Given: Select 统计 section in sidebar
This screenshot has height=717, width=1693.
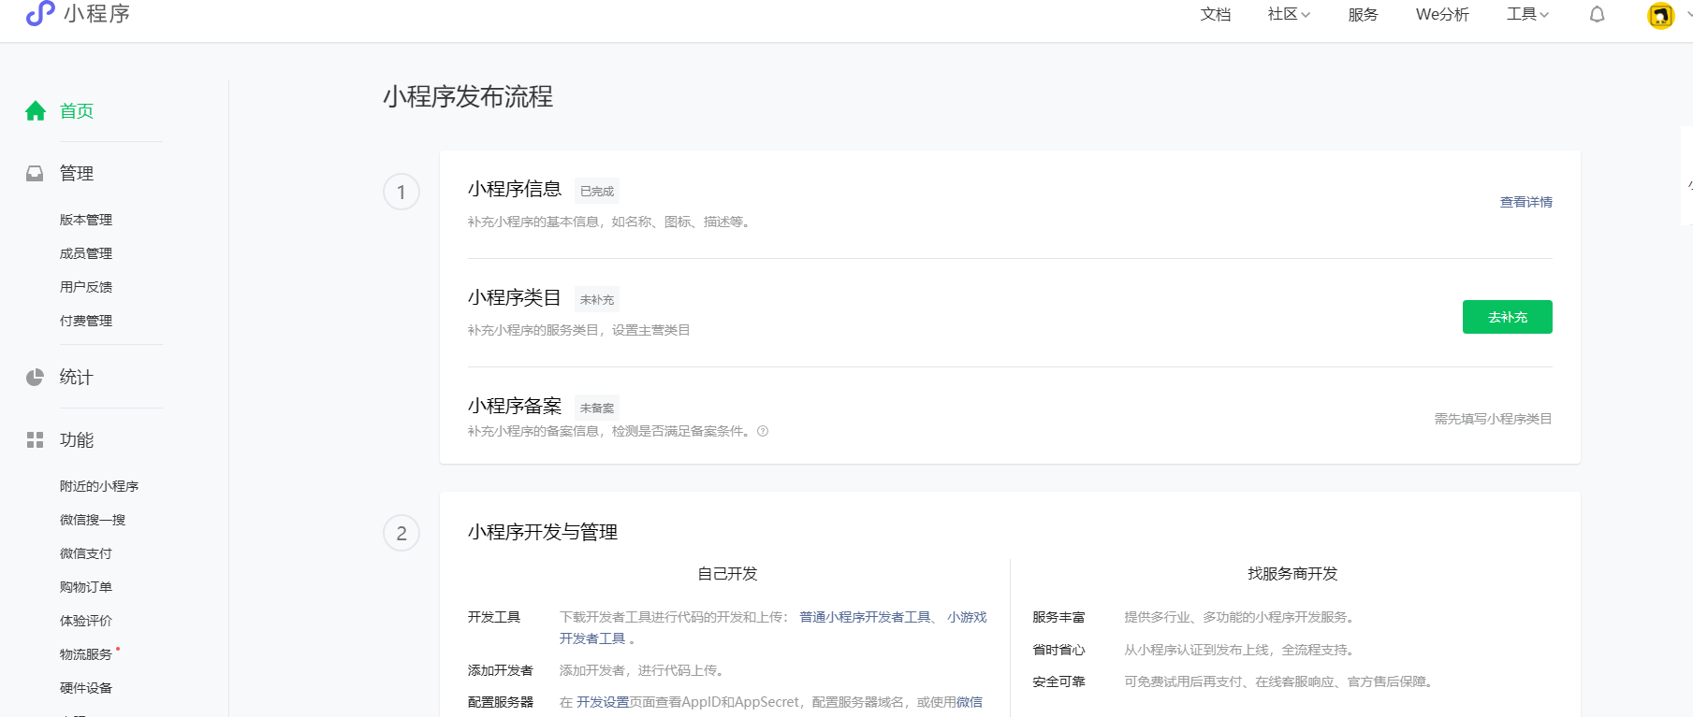Looking at the screenshot, I should click(77, 377).
